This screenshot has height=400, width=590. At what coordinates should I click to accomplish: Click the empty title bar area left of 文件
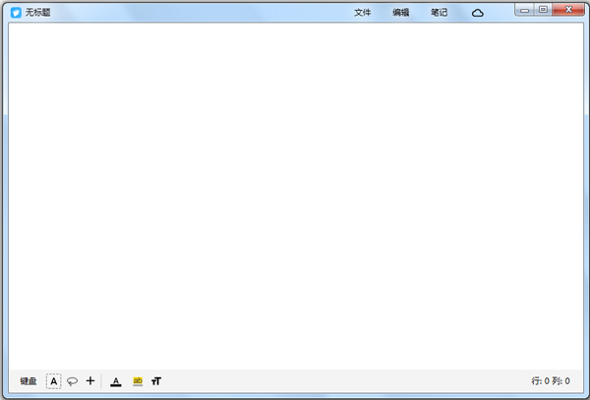197,13
